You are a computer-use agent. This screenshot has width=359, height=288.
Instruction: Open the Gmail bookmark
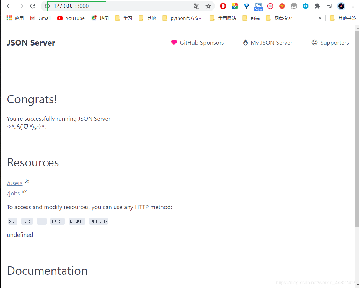(40, 18)
